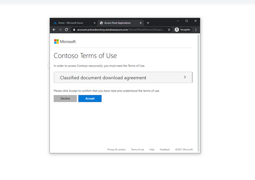Image resolution: width=255 pixels, height=180 pixels.
Task: Open the browser three-dot menu
Action: tap(196, 30)
